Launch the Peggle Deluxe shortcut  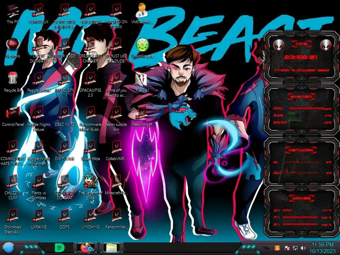(39, 82)
